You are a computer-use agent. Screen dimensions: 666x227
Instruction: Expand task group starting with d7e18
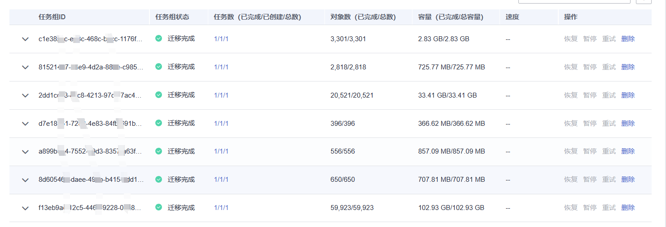point(25,124)
